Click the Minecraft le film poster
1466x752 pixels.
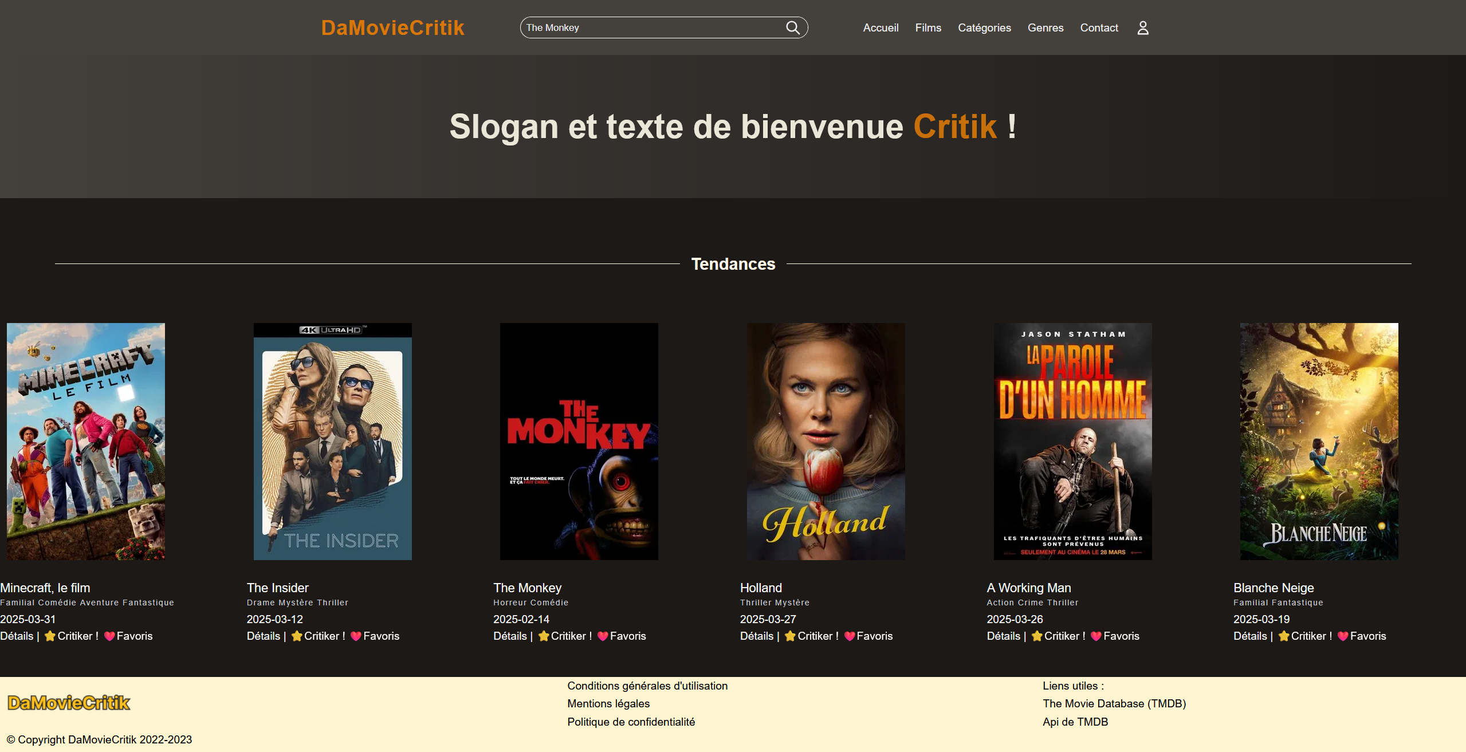[86, 441]
